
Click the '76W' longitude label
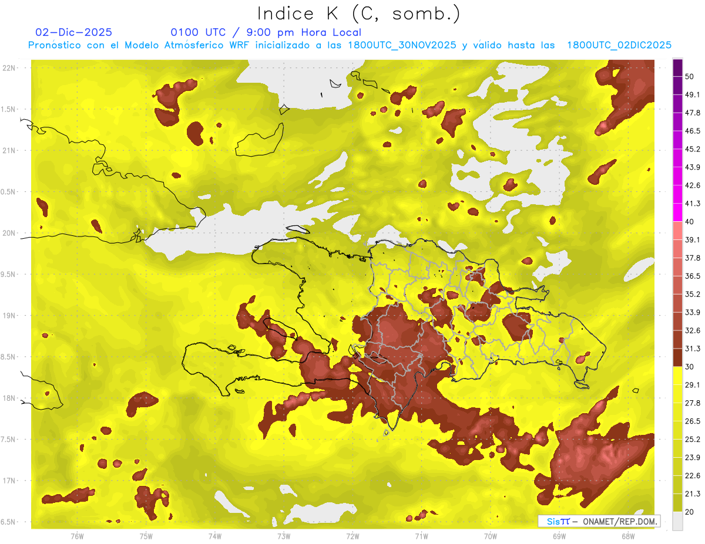click(x=77, y=536)
